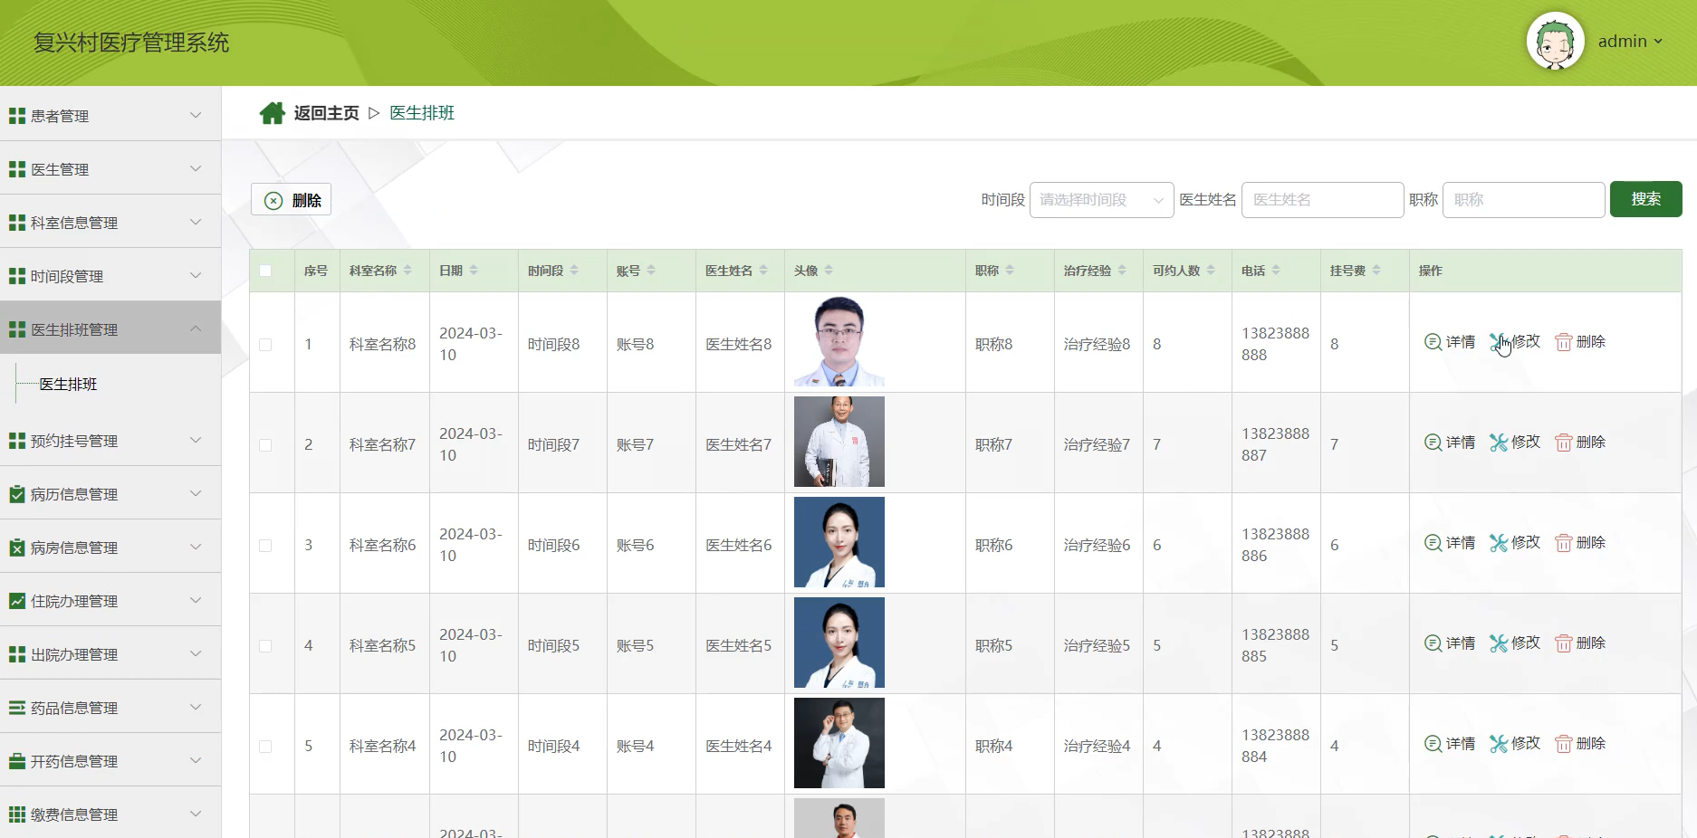The image size is (1697, 838).
Task: Edit the row 医生姓名6 via 修改
Action: point(1515,543)
